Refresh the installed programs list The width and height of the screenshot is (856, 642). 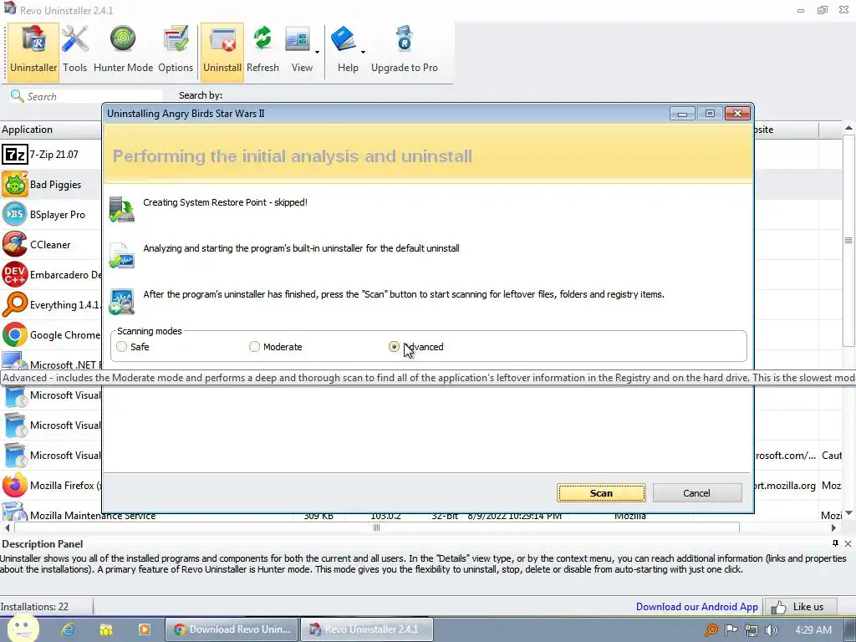[x=262, y=51]
